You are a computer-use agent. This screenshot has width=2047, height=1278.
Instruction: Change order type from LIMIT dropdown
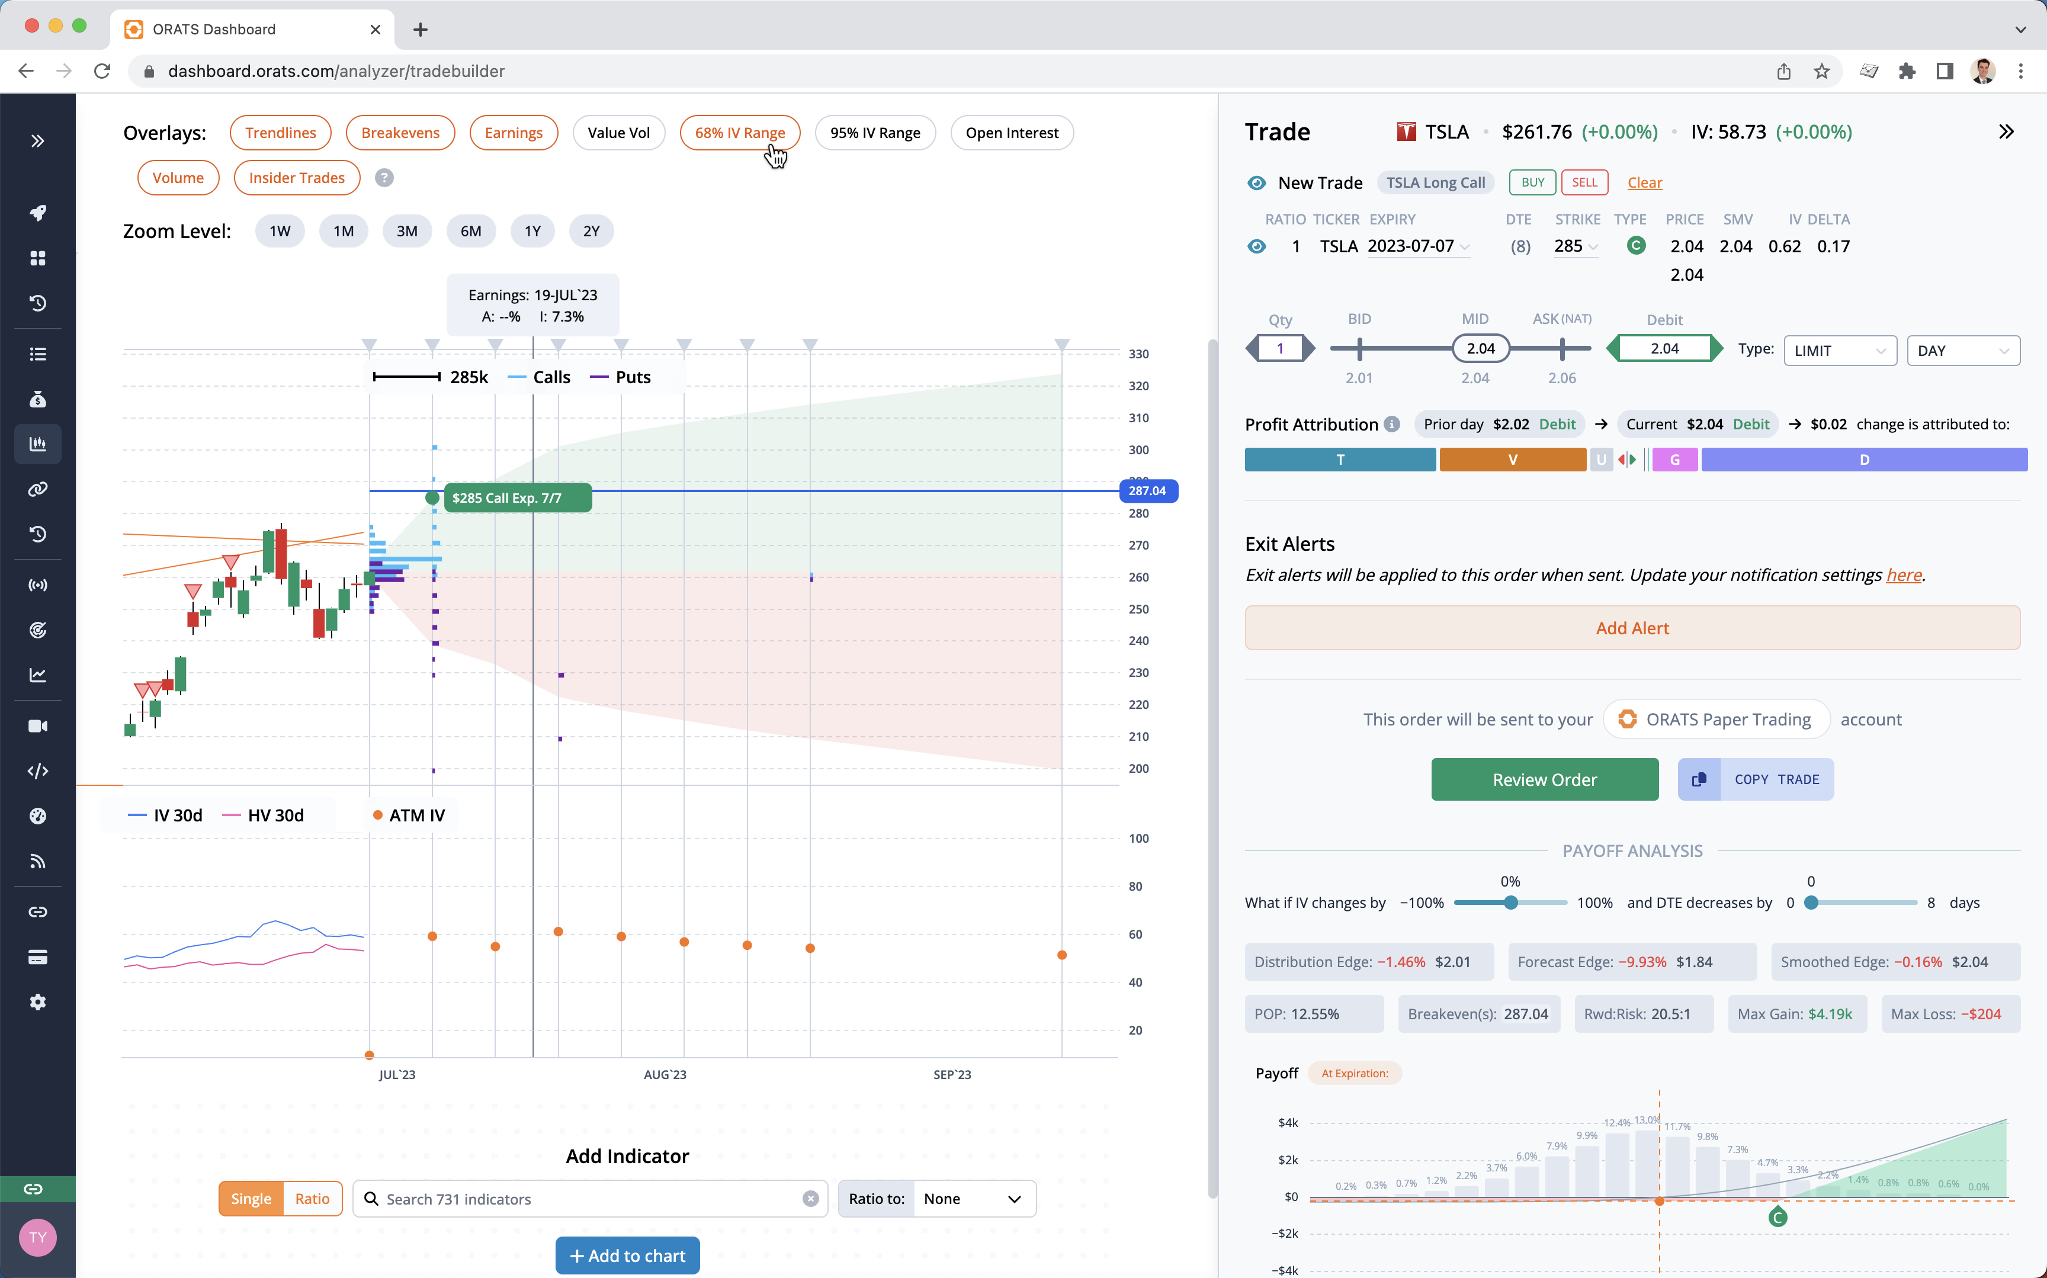(x=1840, y=350)
